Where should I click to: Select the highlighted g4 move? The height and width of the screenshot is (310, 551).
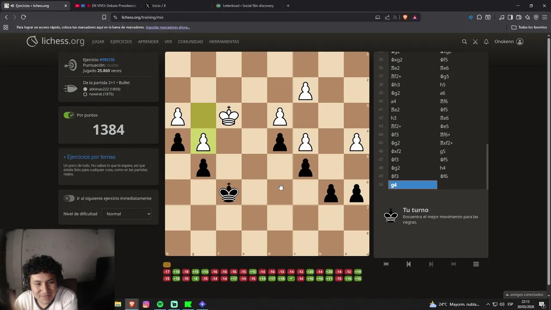tap(412, 185)
